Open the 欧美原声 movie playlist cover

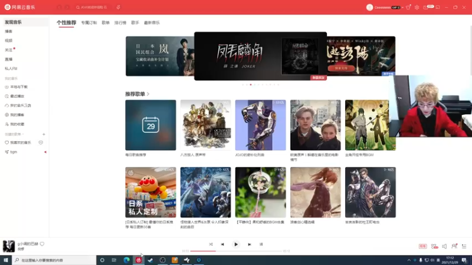tap(316, 125)
